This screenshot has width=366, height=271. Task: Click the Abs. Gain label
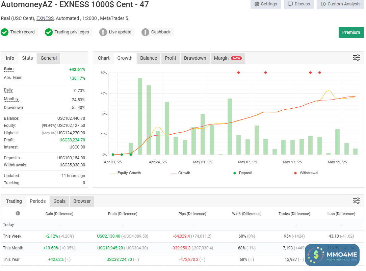(13, 78)
